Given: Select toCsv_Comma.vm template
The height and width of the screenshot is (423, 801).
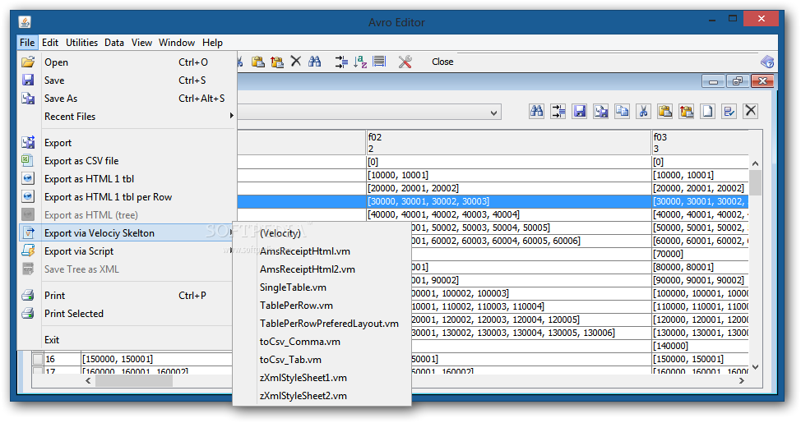Looking at the screenshot, I should click(x=322, y=342).
